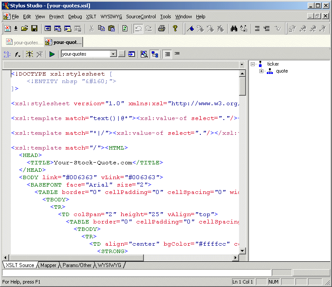Image resolution: width=332 pixels, height=287 pixels.
Task: Click the Copy icon in toolbar
Action: 101,29
